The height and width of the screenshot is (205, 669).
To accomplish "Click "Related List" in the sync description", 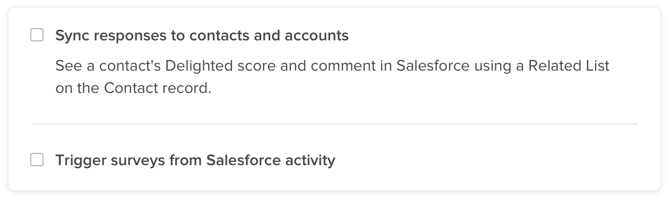I will [574, 66].
